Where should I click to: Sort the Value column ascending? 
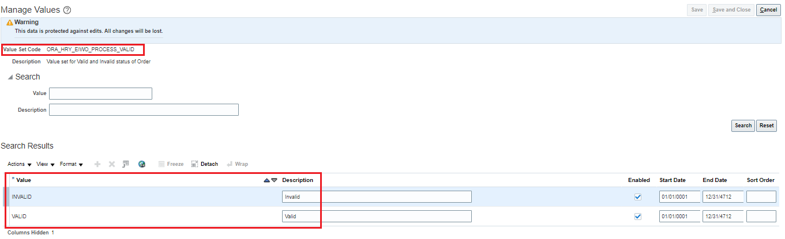(266, 180)
